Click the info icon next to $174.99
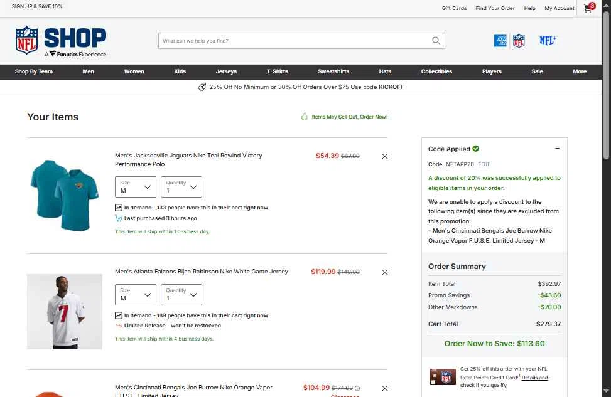Image resolution: width=611 pixels, height=397 pixels. [x=357, y=388]
